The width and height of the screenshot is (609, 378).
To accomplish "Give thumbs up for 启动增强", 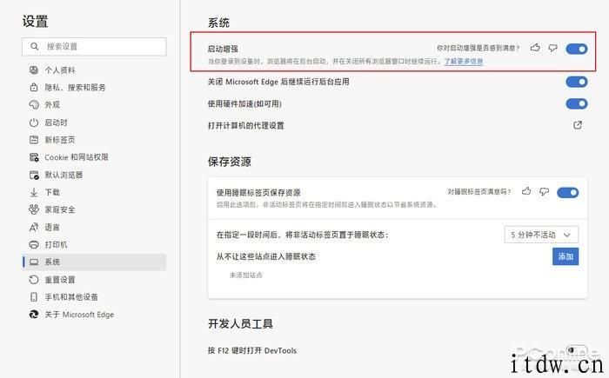I will [535, 48].
